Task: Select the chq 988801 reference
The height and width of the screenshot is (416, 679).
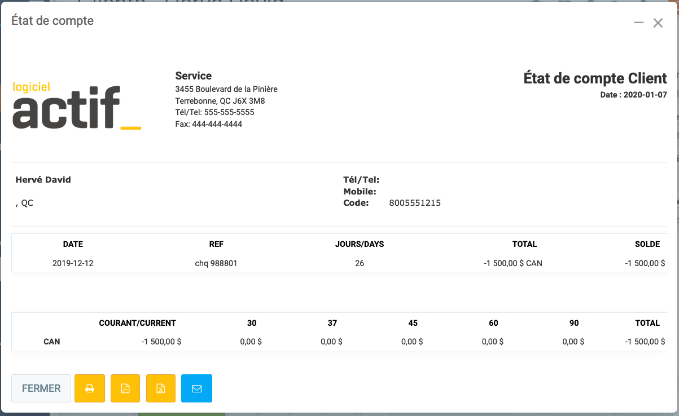Action: tap(216, 263)
